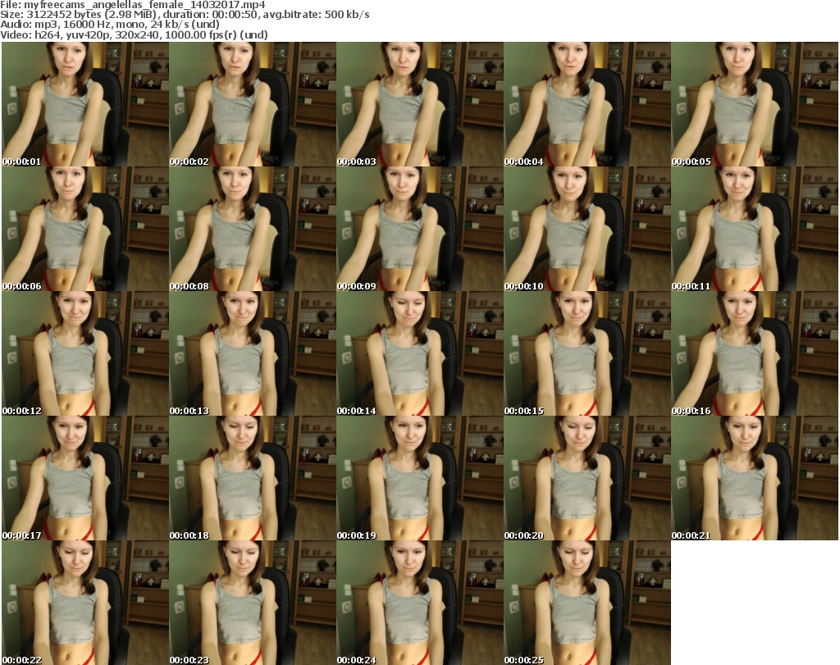The height and width of the screenshot is (665, 840).
Task: Click the thumbnail at 00:00:05
Action: tap(755, 104)
